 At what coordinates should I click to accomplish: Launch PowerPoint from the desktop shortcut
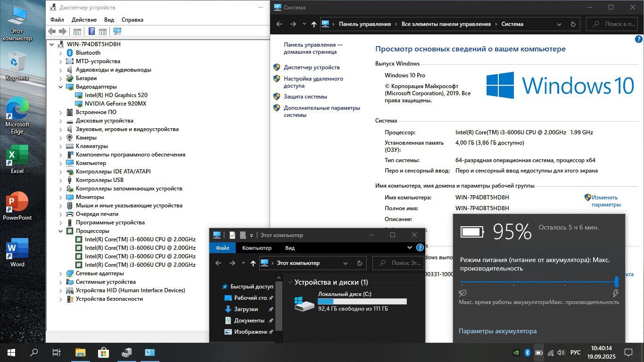tap(17, 206)
